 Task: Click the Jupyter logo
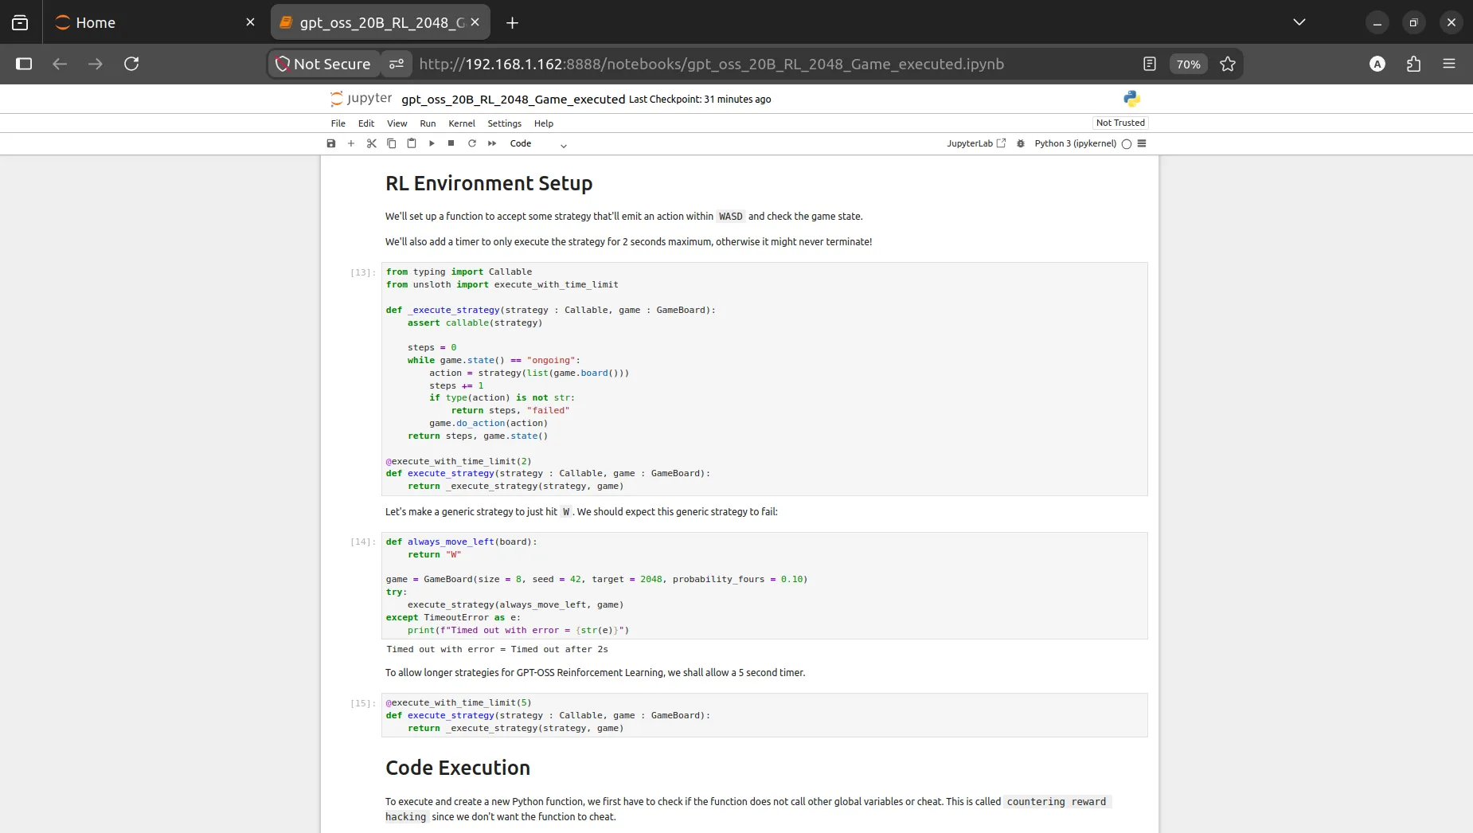coord(361,99)
